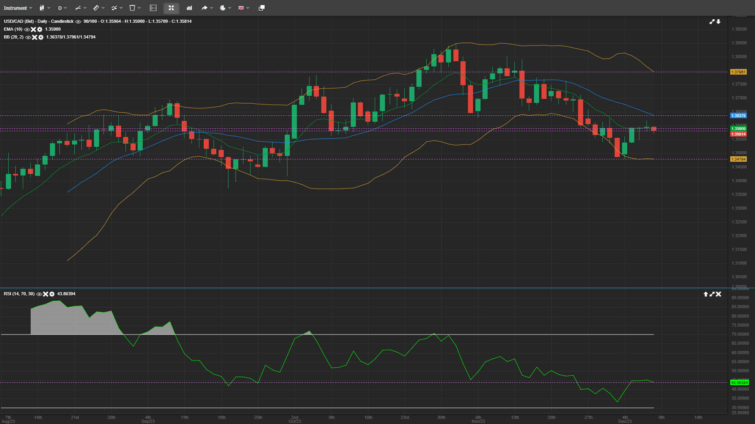Expand the chart type dropdown arrow
This screenshot has width=755, height=424.
pyautogui.click(x=49, y=8)
